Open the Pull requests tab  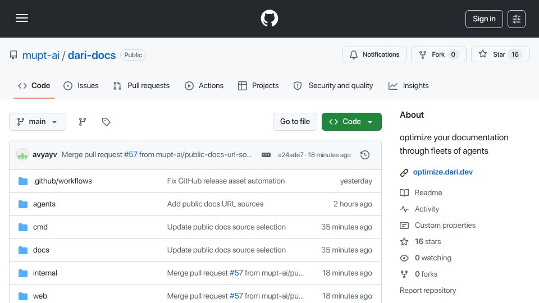[x=141, y=85]
